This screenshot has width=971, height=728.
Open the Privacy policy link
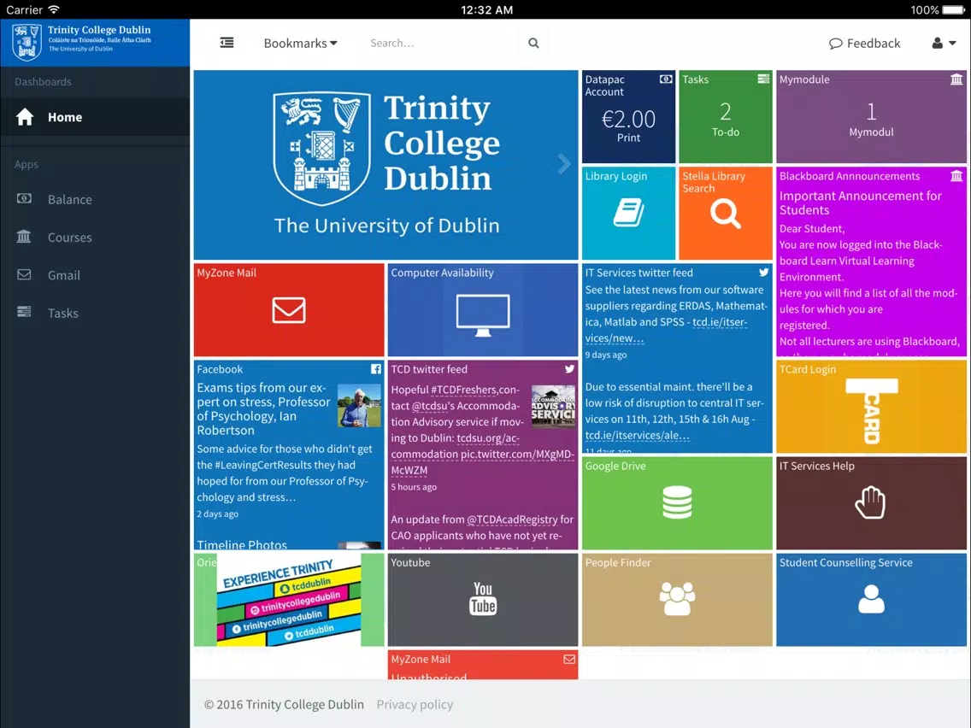(415, 704)
